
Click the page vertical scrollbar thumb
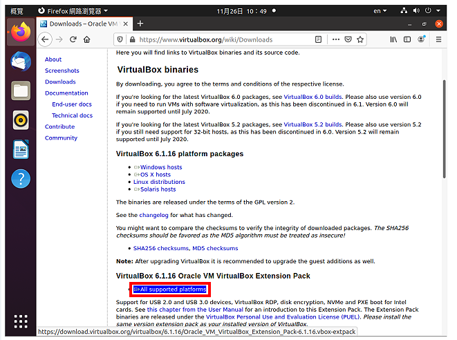coord(444,129)
